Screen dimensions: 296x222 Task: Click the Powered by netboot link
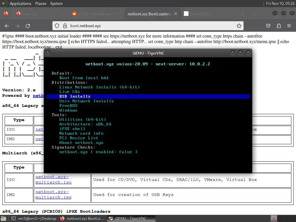[38, 95]
